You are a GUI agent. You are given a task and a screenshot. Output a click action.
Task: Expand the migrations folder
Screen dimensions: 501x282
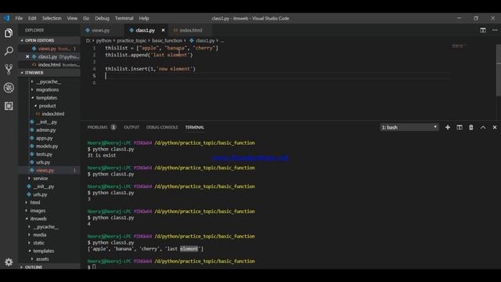point(47,89)
